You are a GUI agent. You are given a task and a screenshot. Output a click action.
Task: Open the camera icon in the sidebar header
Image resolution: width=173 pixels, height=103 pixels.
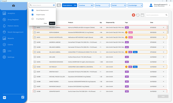click(x=13, y=6)
